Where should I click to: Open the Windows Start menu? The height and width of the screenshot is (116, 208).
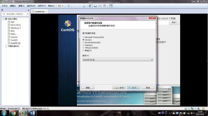tap(4, 113)
